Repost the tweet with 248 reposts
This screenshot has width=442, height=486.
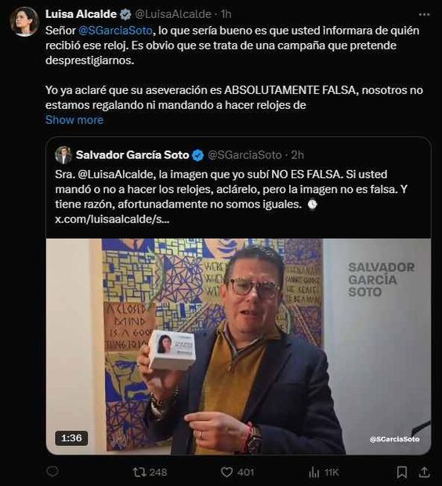click(x=150, y=472)
